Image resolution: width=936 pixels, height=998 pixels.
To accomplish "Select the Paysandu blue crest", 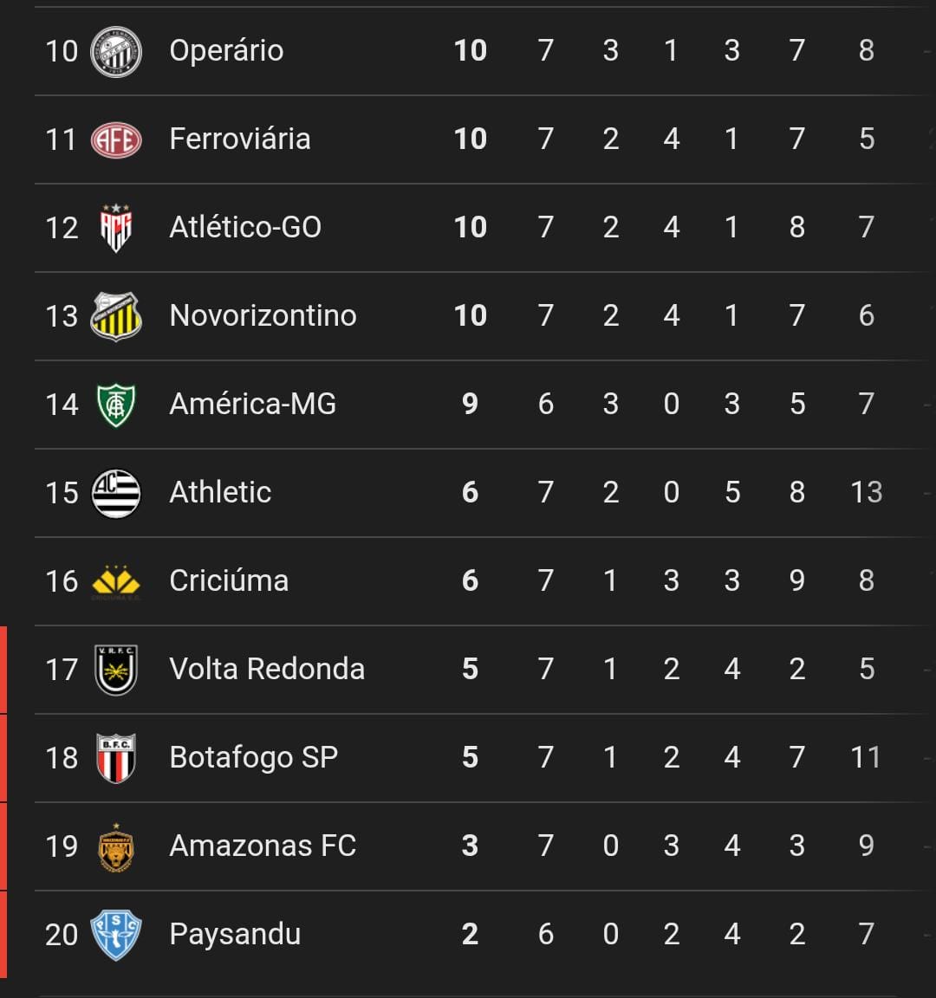I will [x=116, y=935].
